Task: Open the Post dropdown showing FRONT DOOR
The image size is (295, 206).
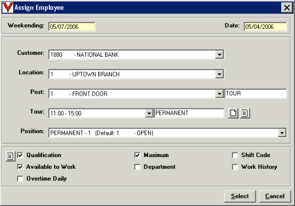Action: click(219, 94)
